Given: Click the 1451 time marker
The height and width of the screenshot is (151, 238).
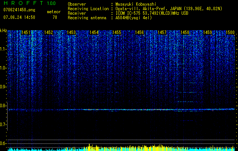Looking at the screenshot, I should coord(26,32).
